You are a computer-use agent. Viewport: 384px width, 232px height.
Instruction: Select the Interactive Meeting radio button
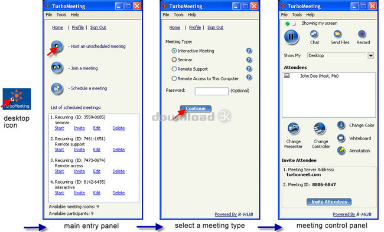tap(174, 51)
